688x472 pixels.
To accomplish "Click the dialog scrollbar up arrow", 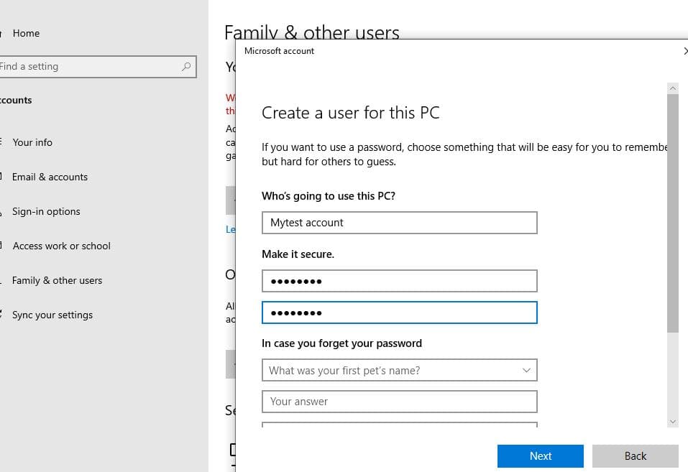I will coord(673,88).
